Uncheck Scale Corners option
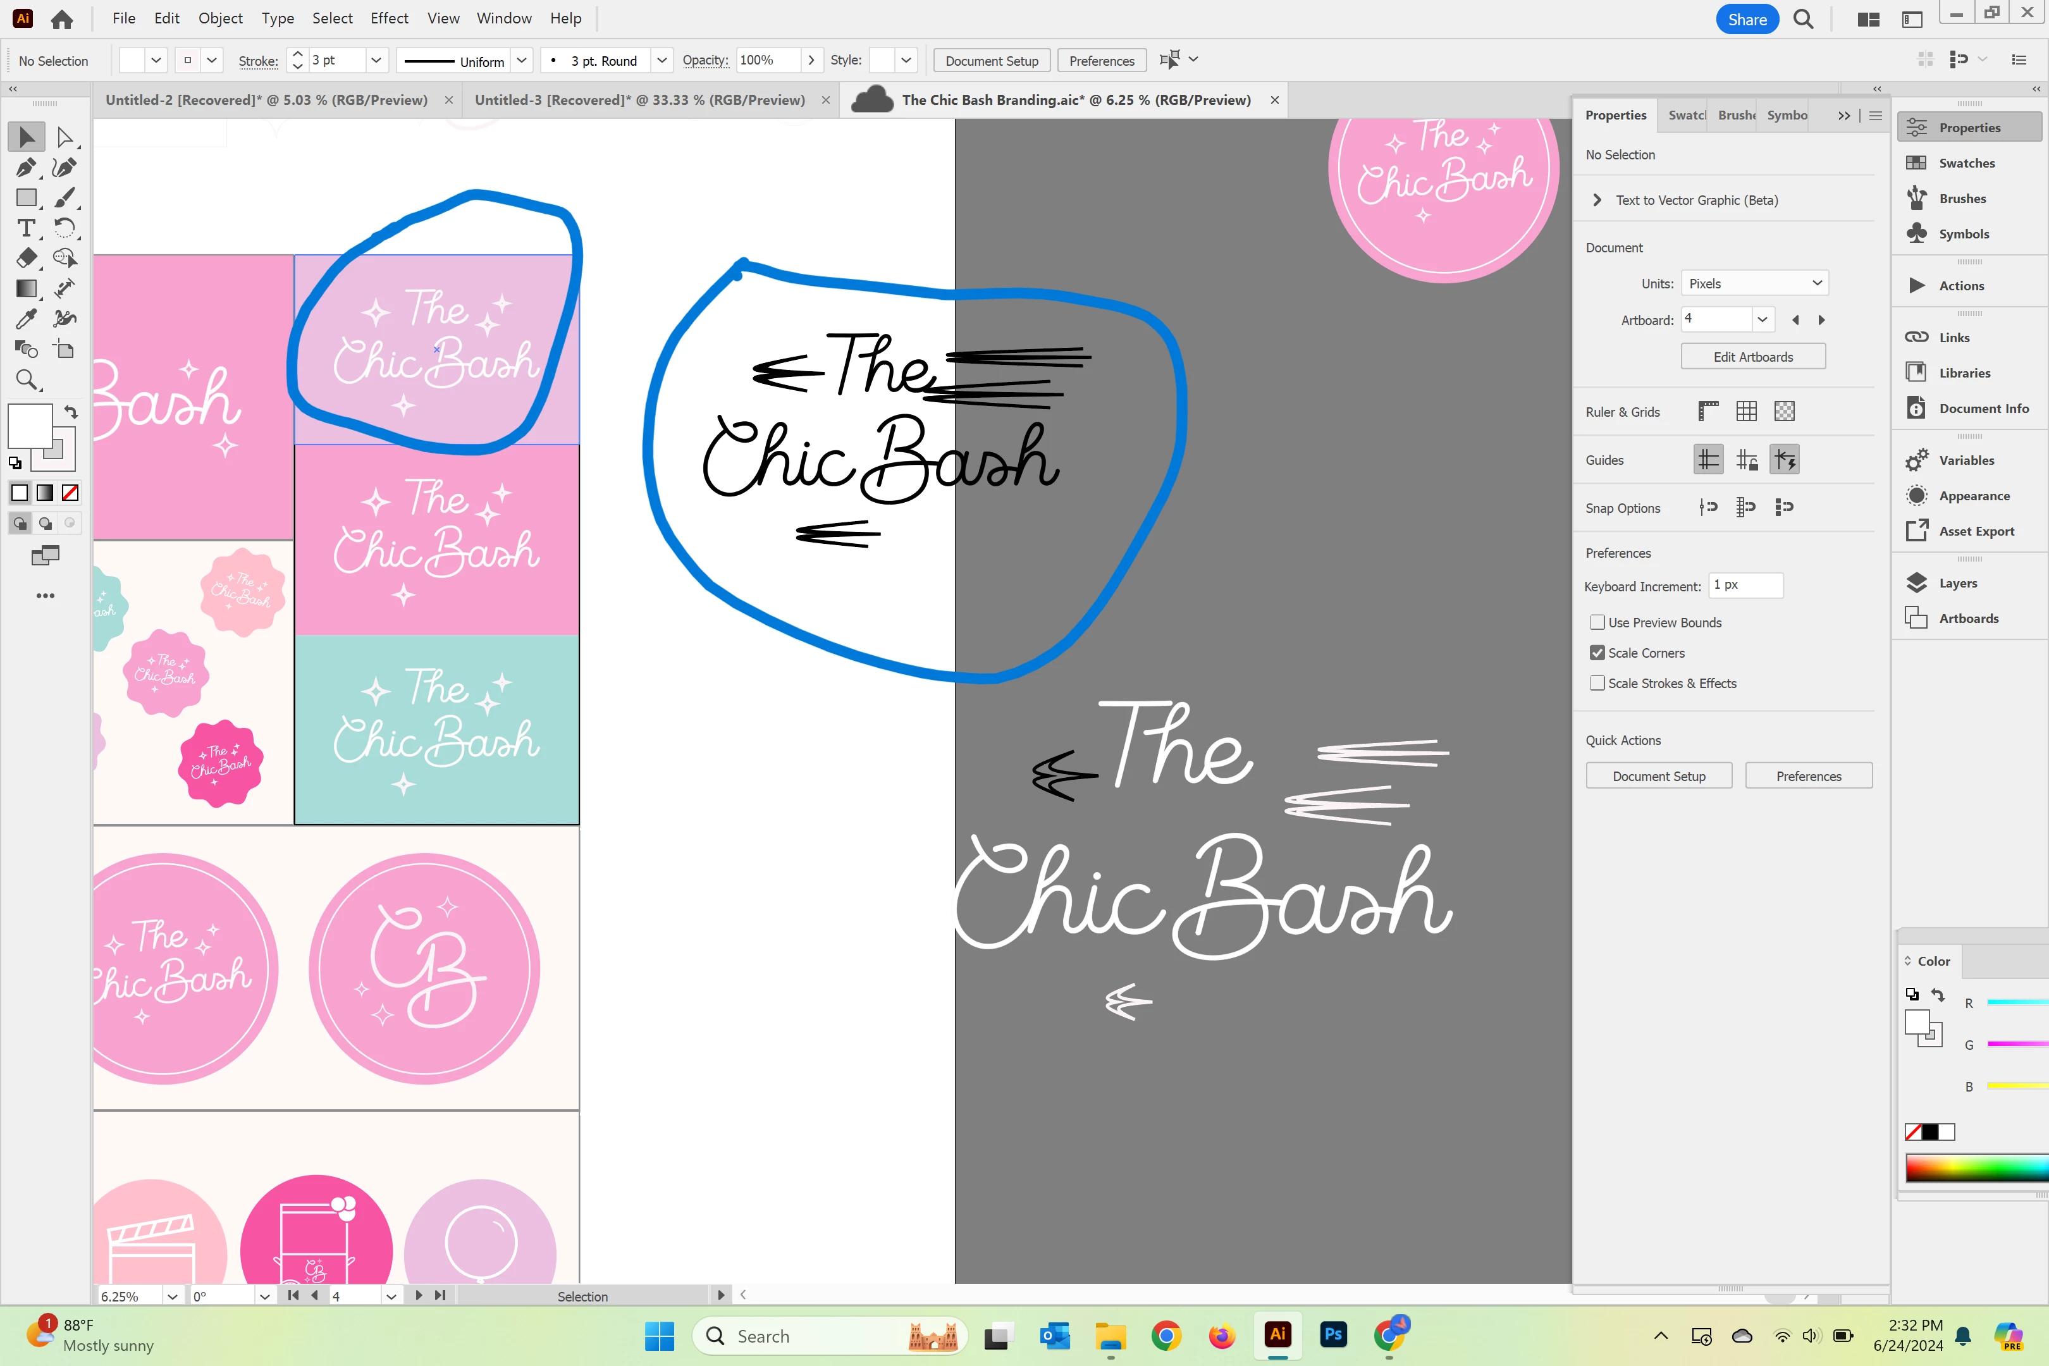Screen dimensions: 2049x1366 [1597, 653]
